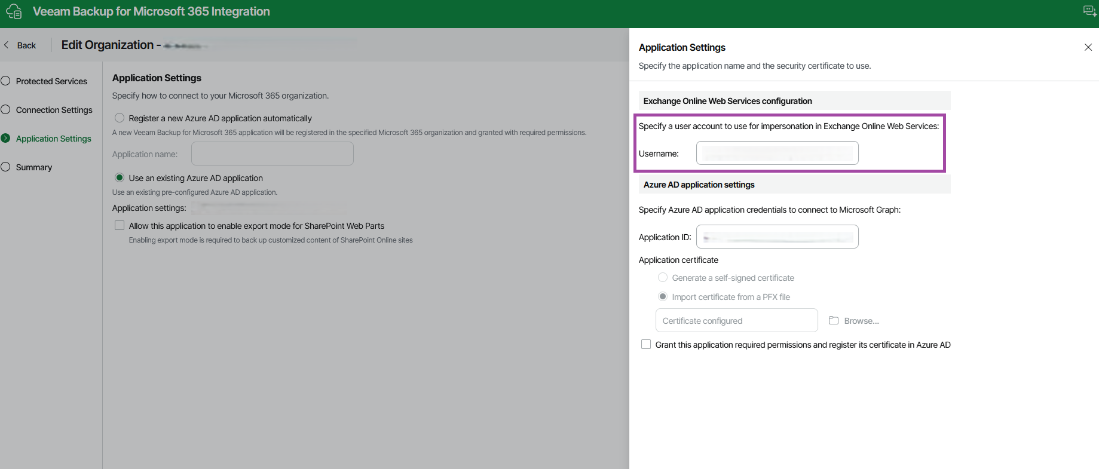Viewport: 1099px width, 469px height.
Task: Go to Connection Settings step
Action: pyautogui.click(x=54, y=110)
